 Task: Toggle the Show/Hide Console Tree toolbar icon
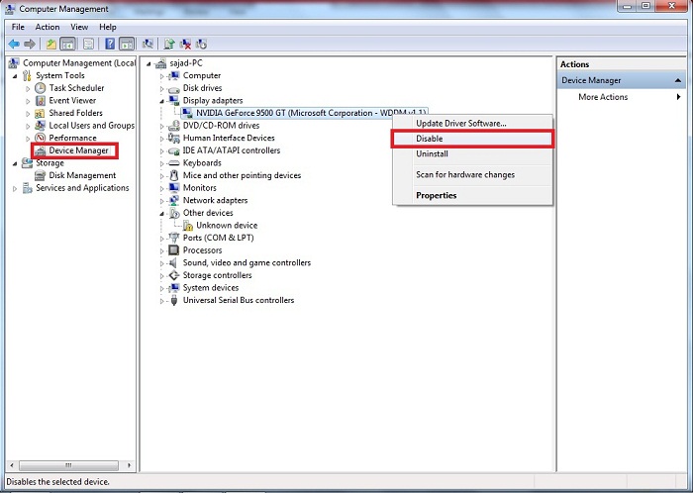click(67, 44)
